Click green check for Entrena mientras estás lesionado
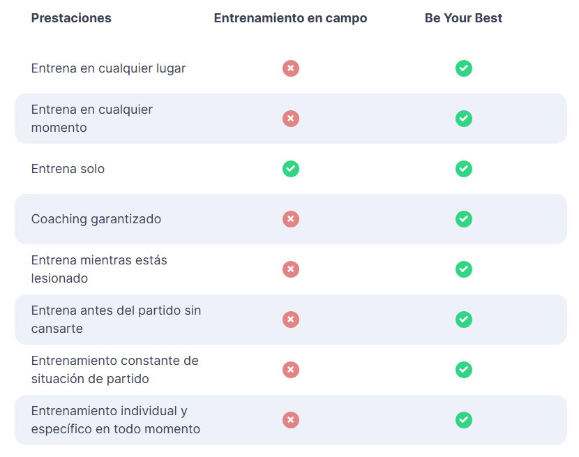This screenshot has width=579, height=457. pos(463,269)
